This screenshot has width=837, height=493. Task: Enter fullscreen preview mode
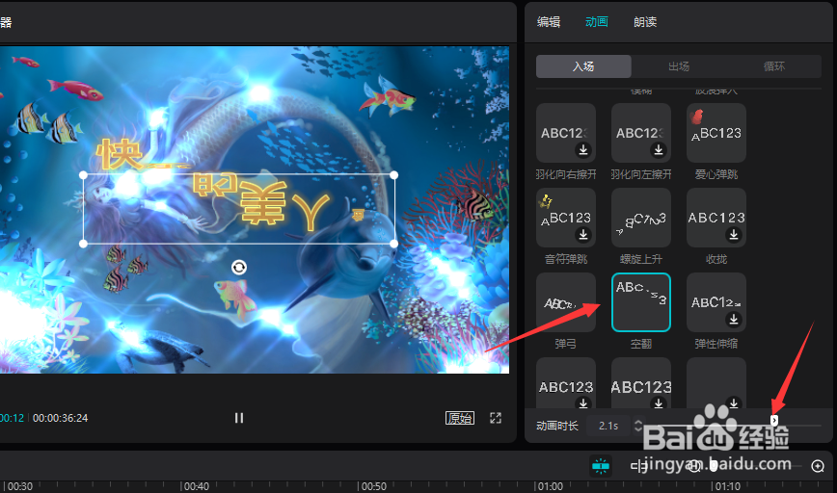click(x=496, y=418)
